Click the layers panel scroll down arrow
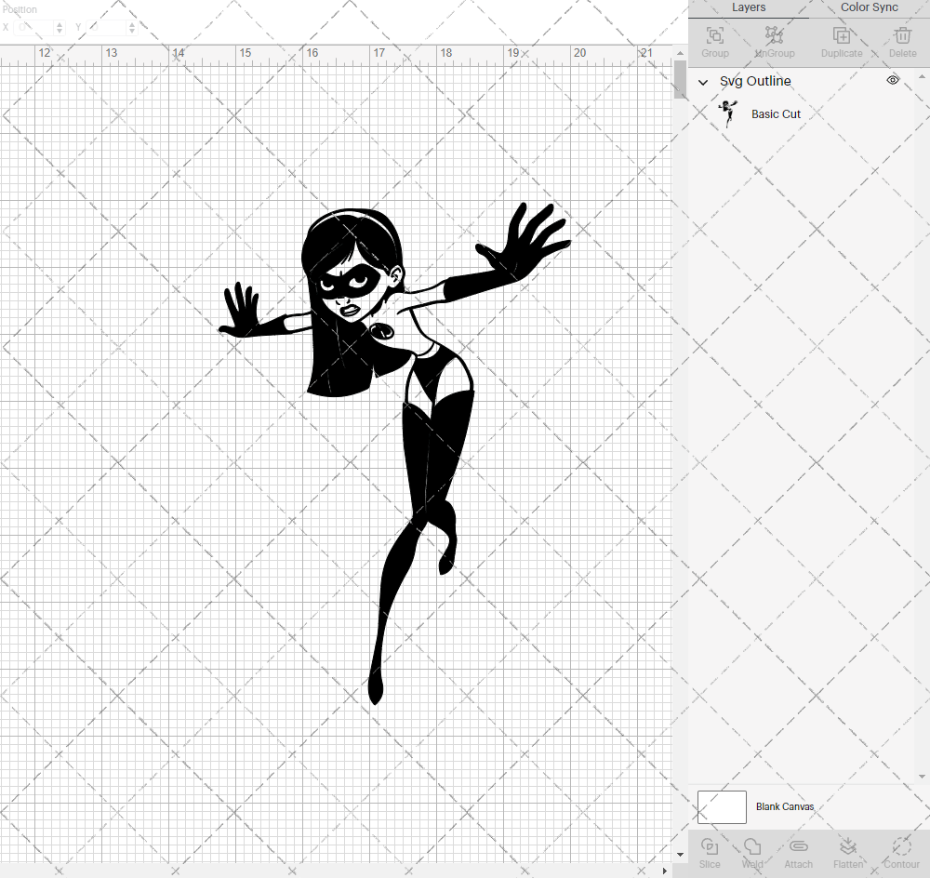Screen dimensions: 930x878 (x=922, y=776)
